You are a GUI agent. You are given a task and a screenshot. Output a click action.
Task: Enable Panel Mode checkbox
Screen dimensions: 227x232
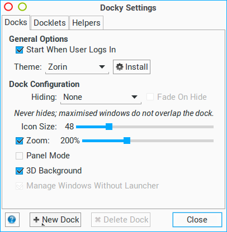20,156
